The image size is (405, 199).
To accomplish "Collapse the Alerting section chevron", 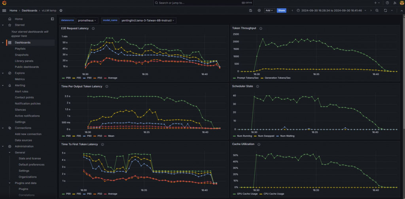I will point(3,85).
